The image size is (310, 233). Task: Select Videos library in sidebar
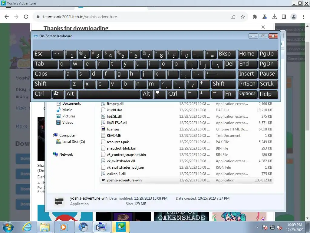click(68, 123)
